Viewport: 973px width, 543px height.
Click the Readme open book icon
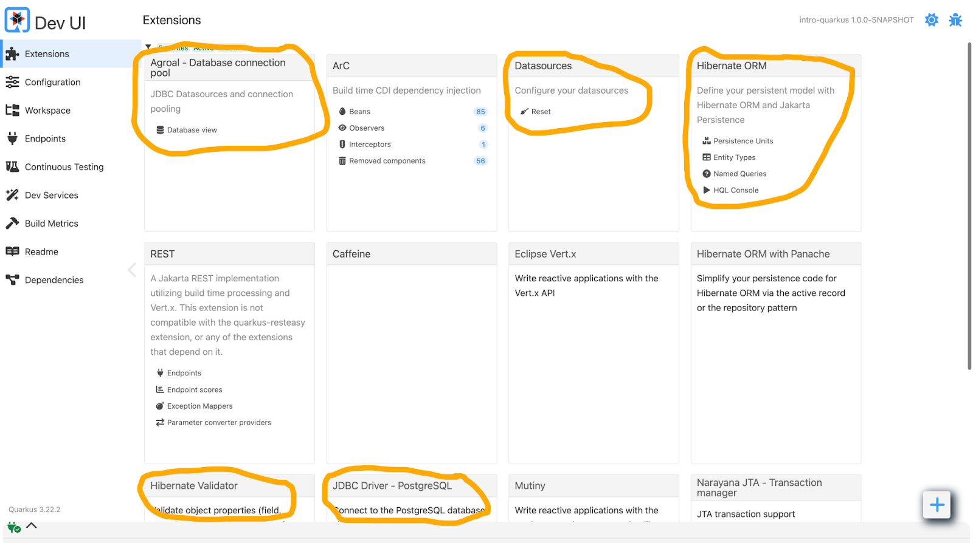tap(12, 251)
